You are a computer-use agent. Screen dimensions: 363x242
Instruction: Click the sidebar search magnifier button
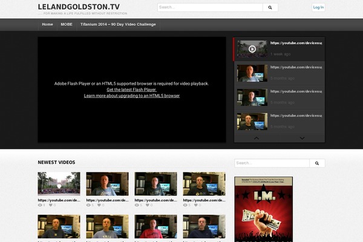pos(317,163)
